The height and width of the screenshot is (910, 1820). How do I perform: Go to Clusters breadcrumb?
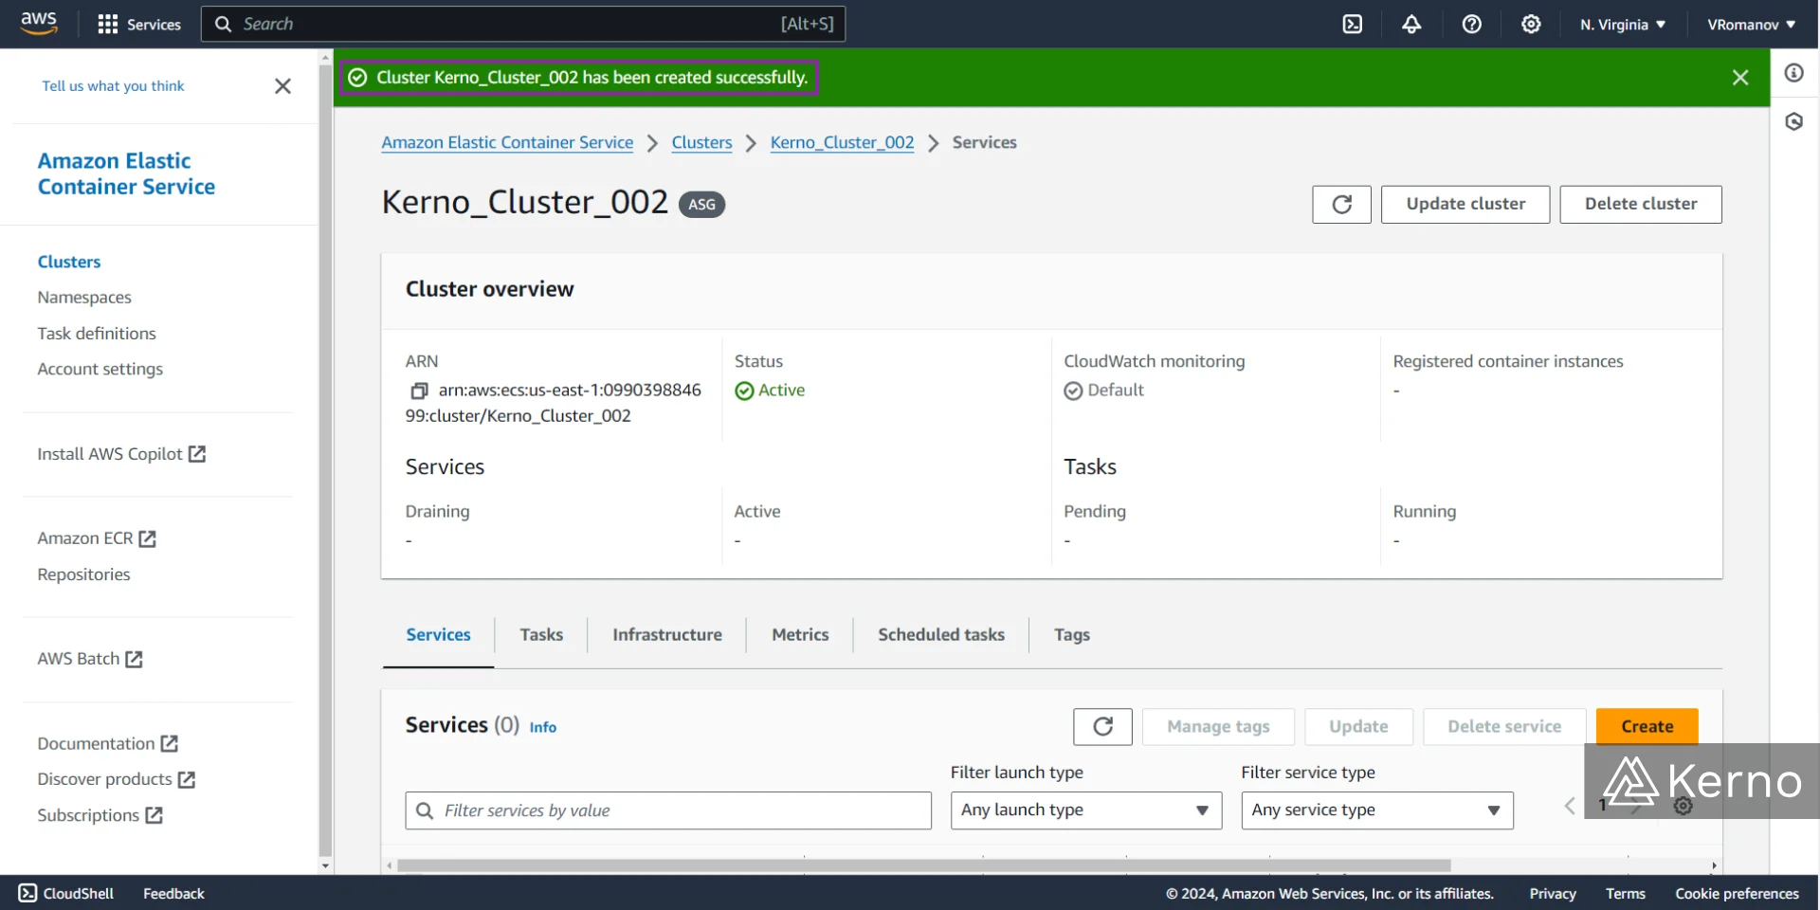(x=701, y=142)
